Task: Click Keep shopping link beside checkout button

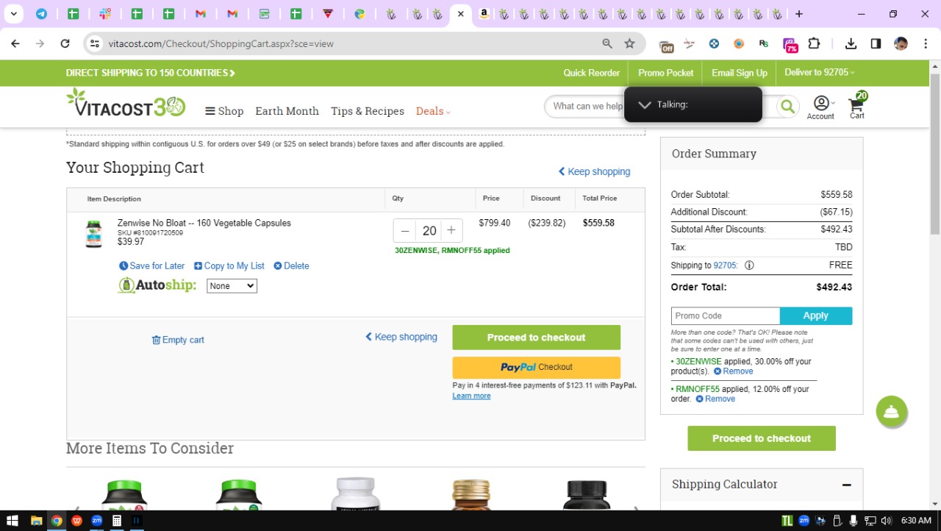Action: point(401,337)
